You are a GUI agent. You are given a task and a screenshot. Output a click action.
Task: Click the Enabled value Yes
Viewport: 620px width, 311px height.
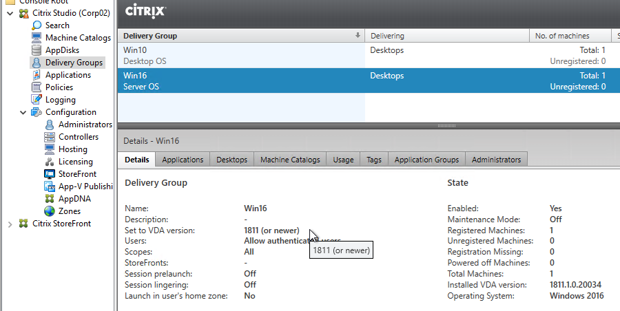(555, 208)
